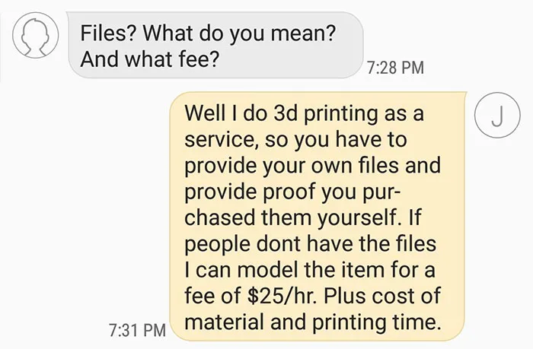
Task: Click the "people dont have the files" line
Action: click(x=310, y=244)
